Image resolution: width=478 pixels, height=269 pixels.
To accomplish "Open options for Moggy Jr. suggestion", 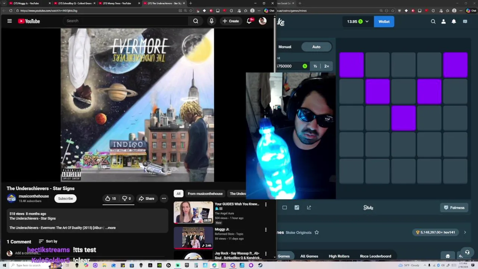I will pyautogui.click(x=266, y=229).
